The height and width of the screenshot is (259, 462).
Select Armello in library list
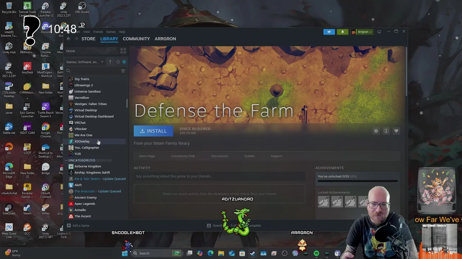point(80,210)
